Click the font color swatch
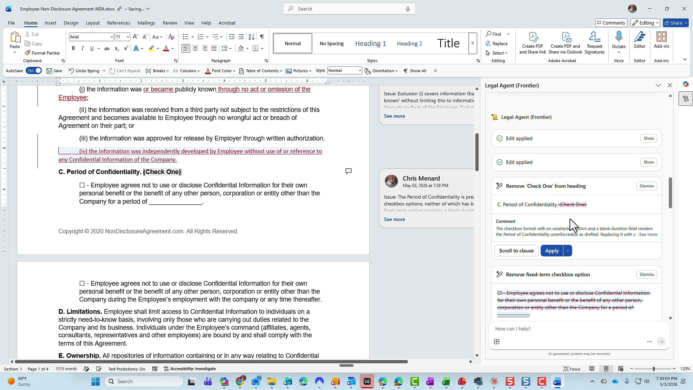 166,48
